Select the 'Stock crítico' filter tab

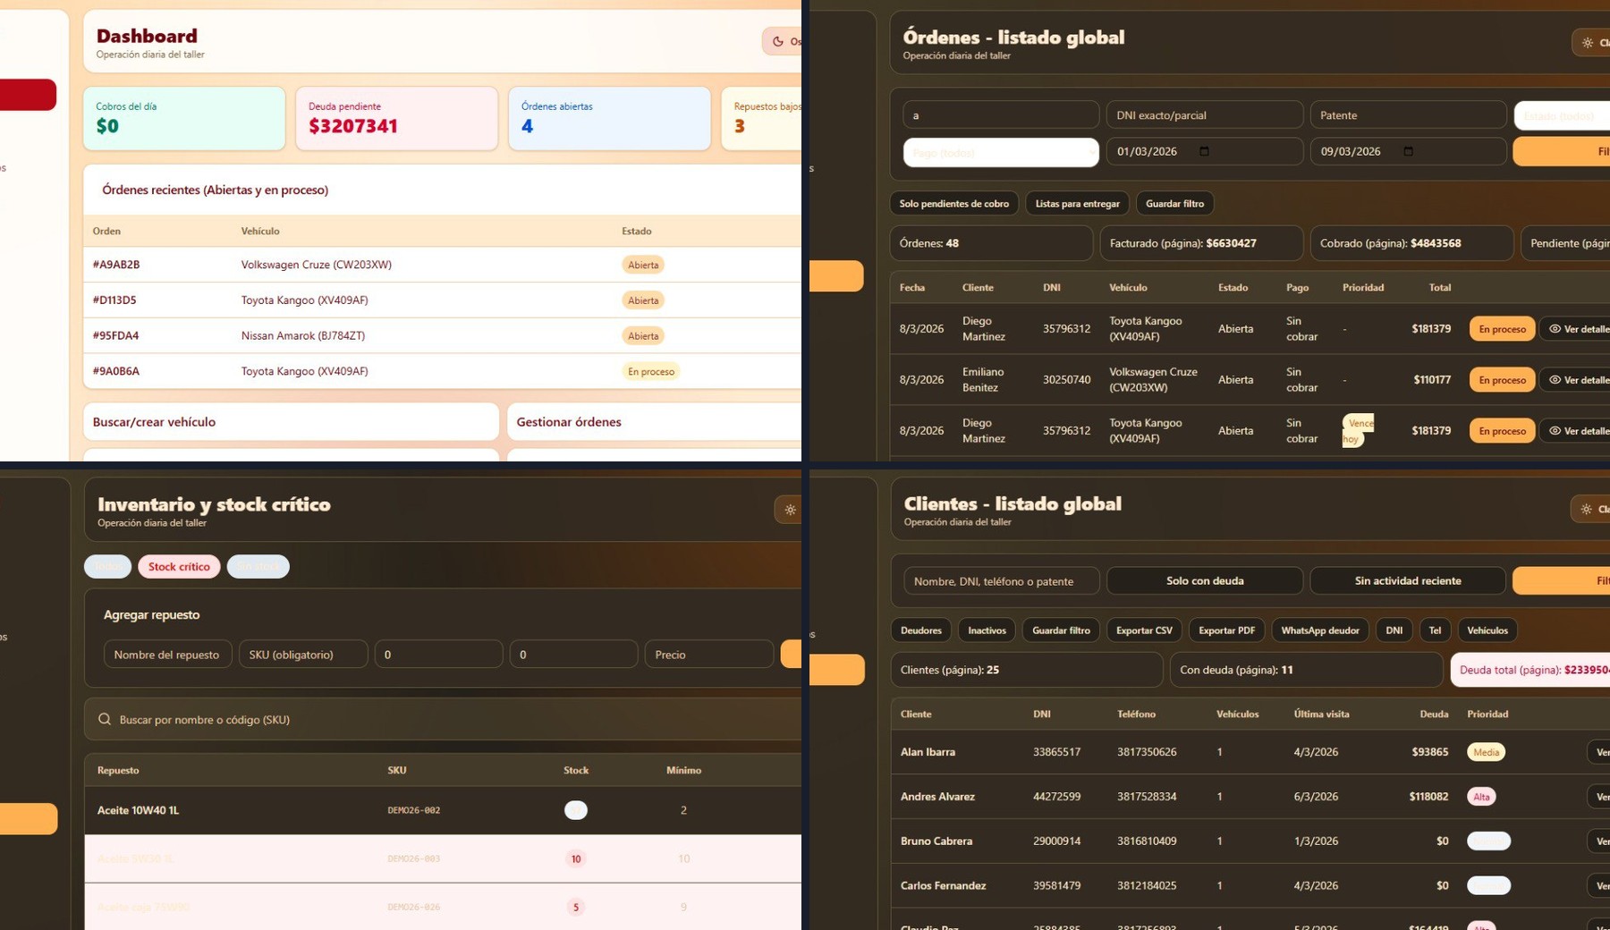[179, 567]
